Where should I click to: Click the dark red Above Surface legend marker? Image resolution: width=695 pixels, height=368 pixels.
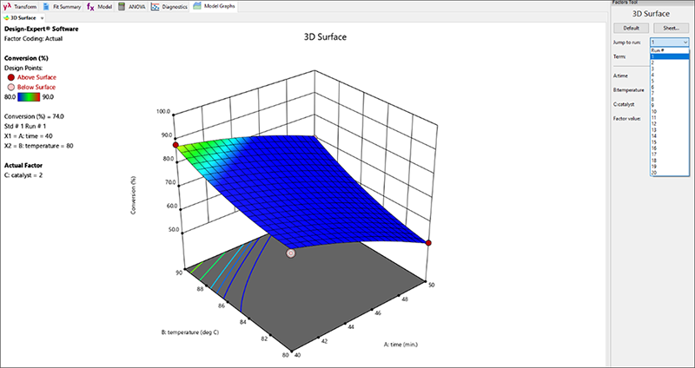[11, 76]
